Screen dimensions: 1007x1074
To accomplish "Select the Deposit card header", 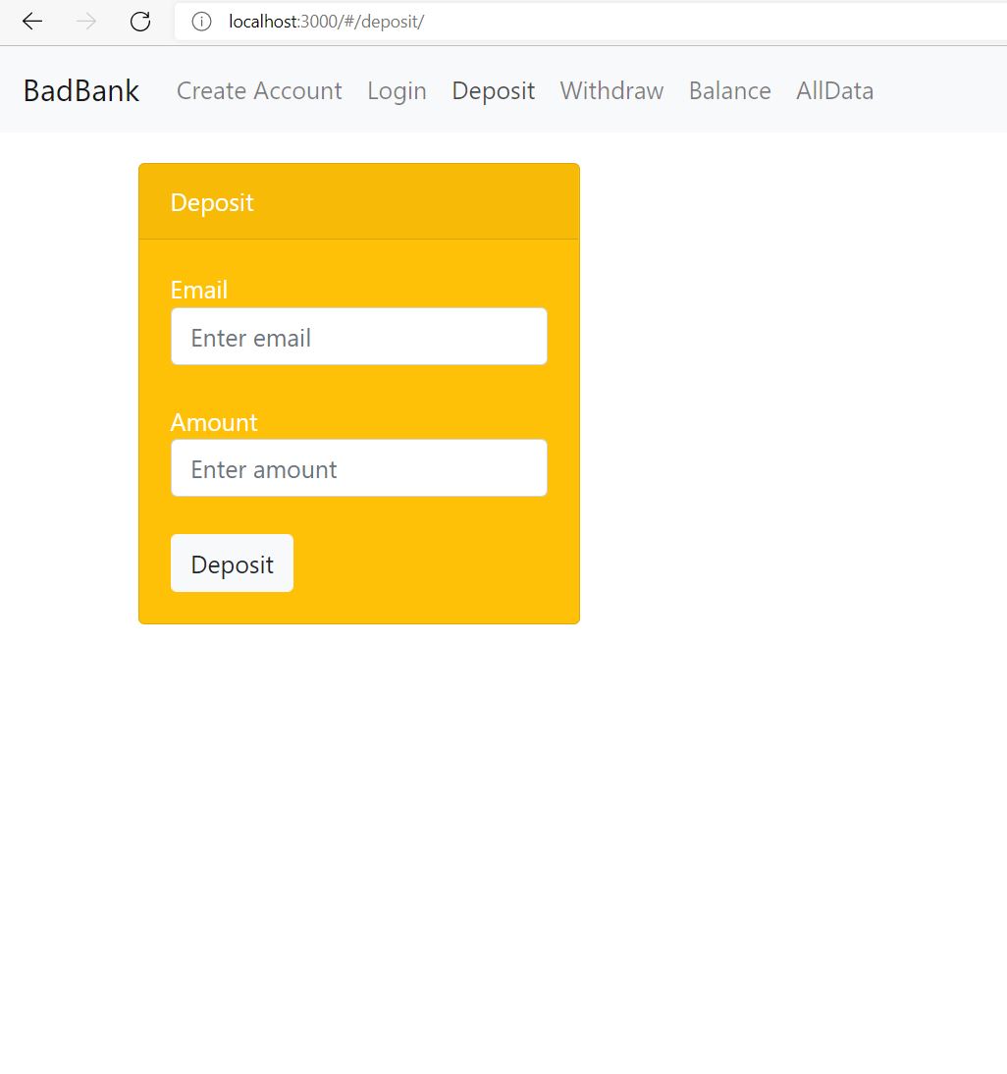I will click(x=212, y=202).
